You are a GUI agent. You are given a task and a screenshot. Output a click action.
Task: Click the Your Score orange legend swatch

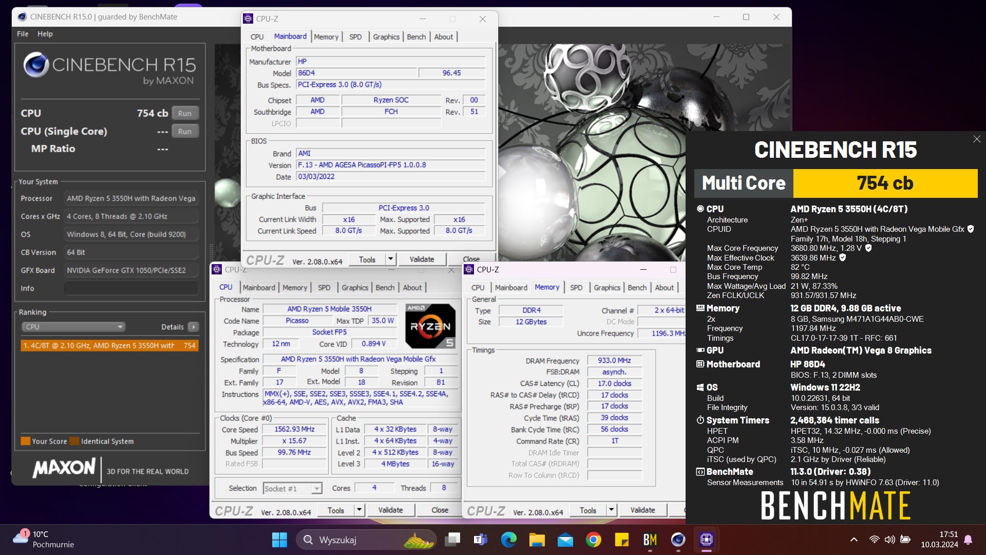click(x=25, y=441)
